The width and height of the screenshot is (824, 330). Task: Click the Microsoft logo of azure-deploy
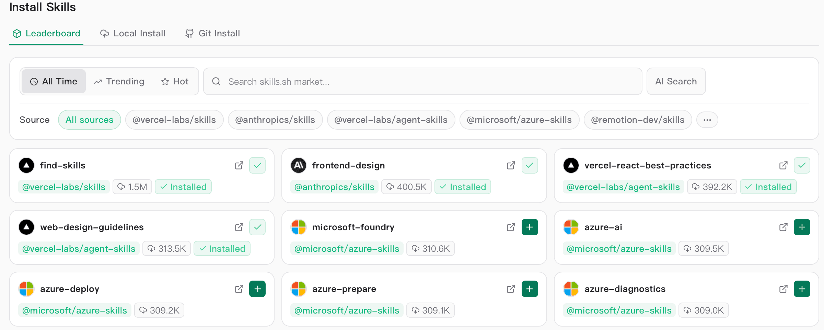pos(26,289)
